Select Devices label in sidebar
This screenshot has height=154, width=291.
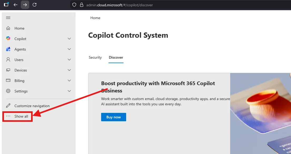tap(21, 70)
